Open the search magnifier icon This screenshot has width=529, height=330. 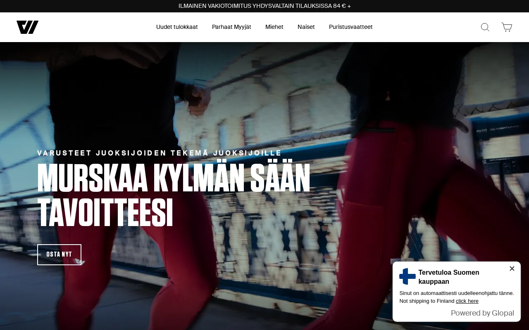point(485,27)
